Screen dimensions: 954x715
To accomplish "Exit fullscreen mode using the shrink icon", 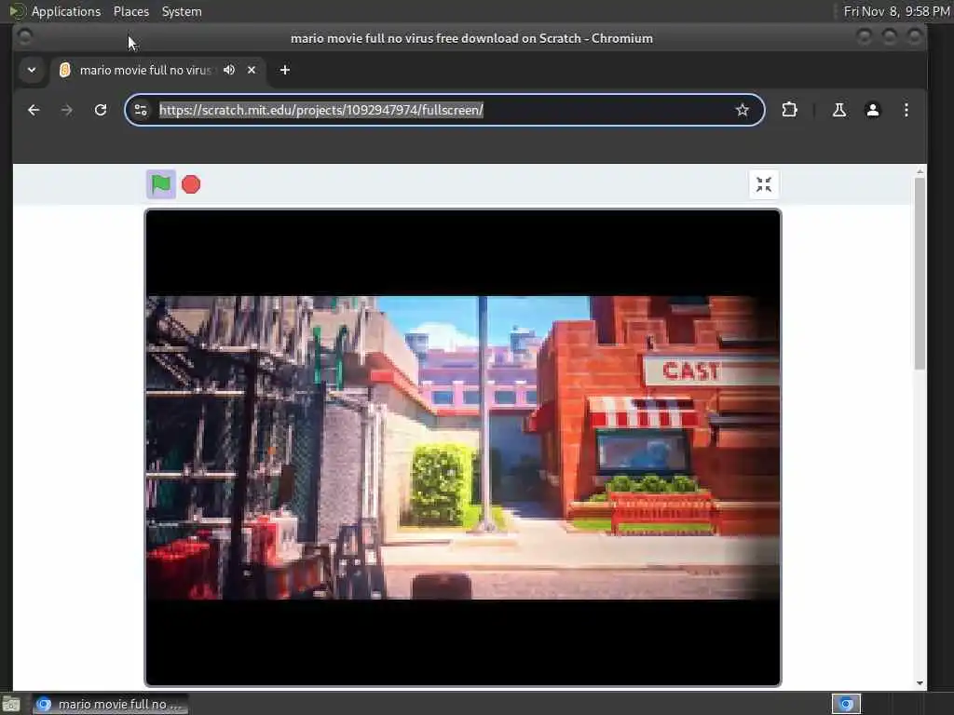I will pyautogui.click(x=764, y=184).
